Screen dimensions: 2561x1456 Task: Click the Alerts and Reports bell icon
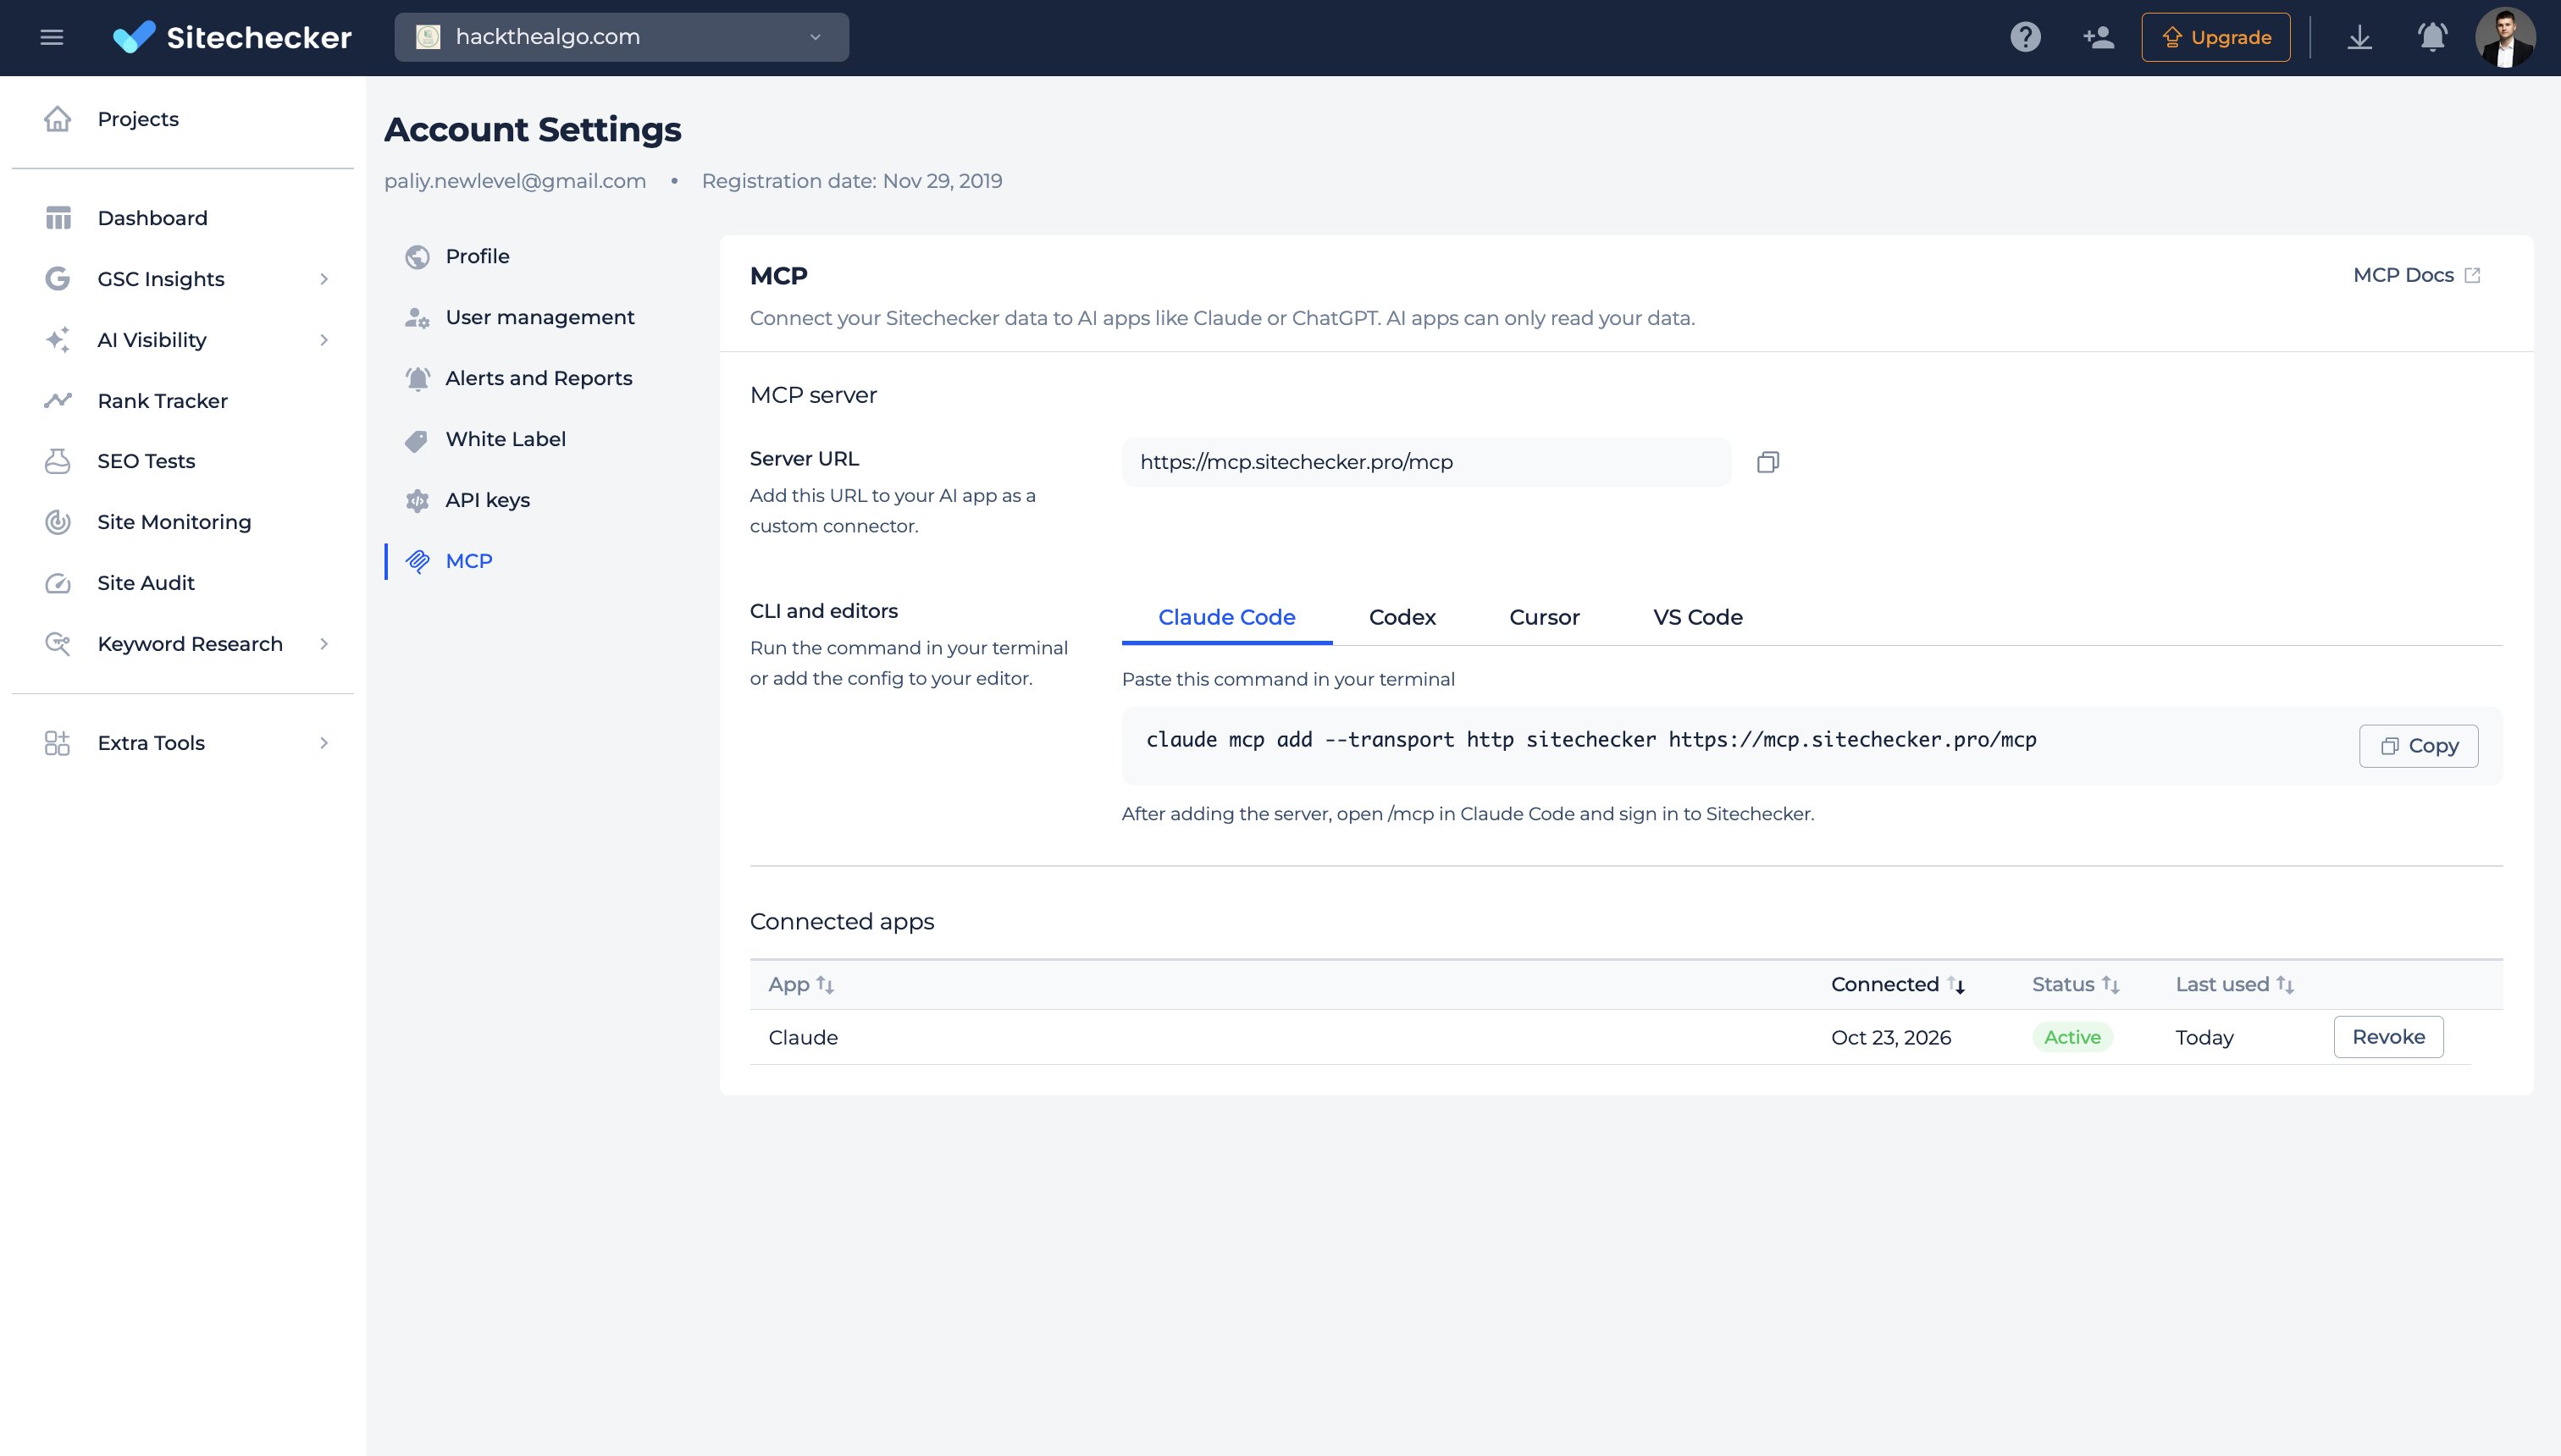[x=418, y=379]
